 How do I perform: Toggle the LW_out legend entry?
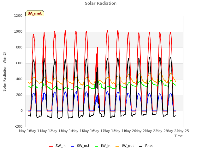coord(125,146)
